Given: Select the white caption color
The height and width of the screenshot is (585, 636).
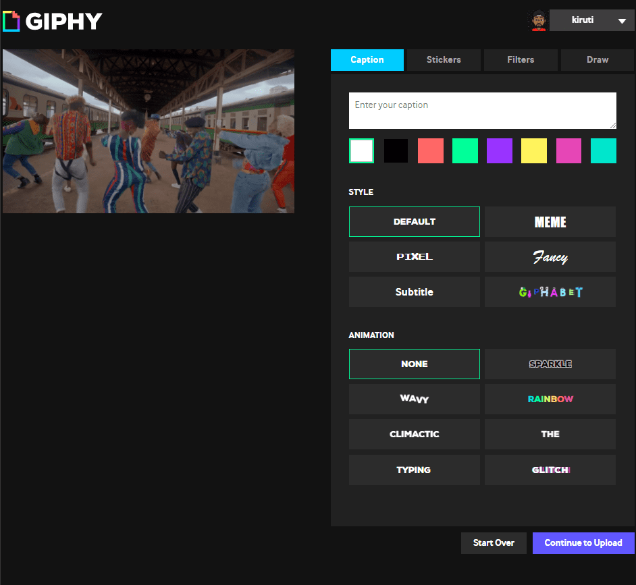Looking at the screenshot, I should pos(361,151).
